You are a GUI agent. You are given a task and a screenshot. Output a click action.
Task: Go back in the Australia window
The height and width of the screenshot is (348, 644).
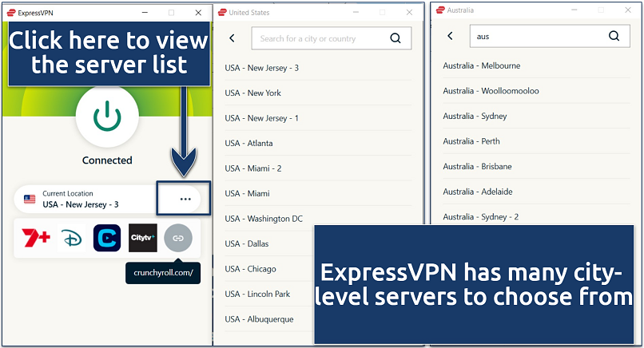pyautogui.click(x=450, y=36)
